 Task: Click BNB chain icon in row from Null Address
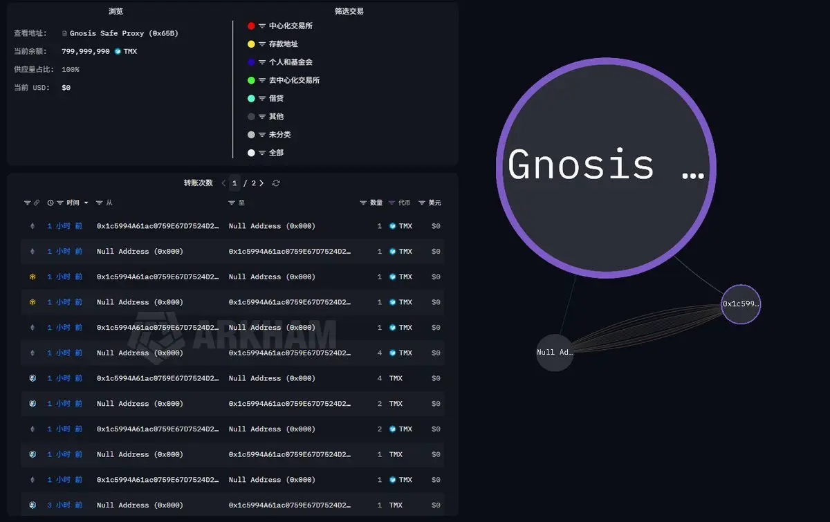tap(32, 302)
